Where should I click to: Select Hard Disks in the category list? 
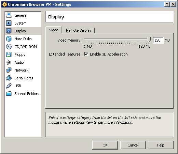coord(23,39)
